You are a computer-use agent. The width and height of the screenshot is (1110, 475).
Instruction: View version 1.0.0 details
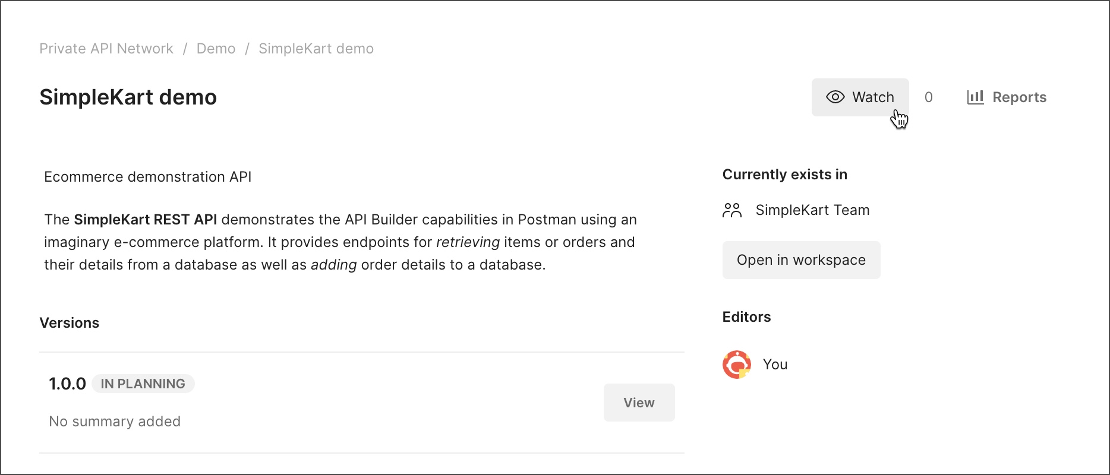tap(639, 403)
